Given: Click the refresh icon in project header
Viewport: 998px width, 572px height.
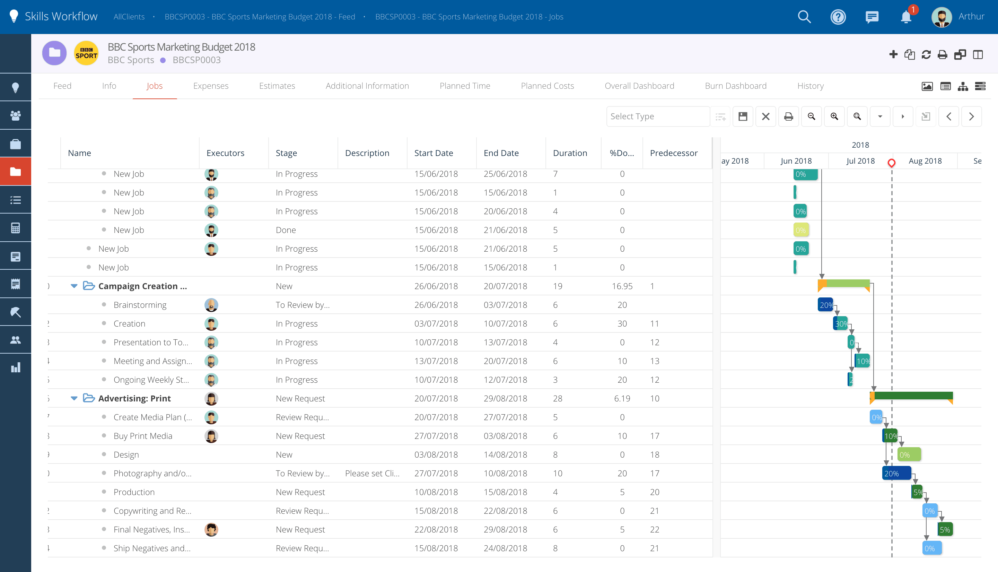Looking at the screenshot, I should [x=926, y=55].
